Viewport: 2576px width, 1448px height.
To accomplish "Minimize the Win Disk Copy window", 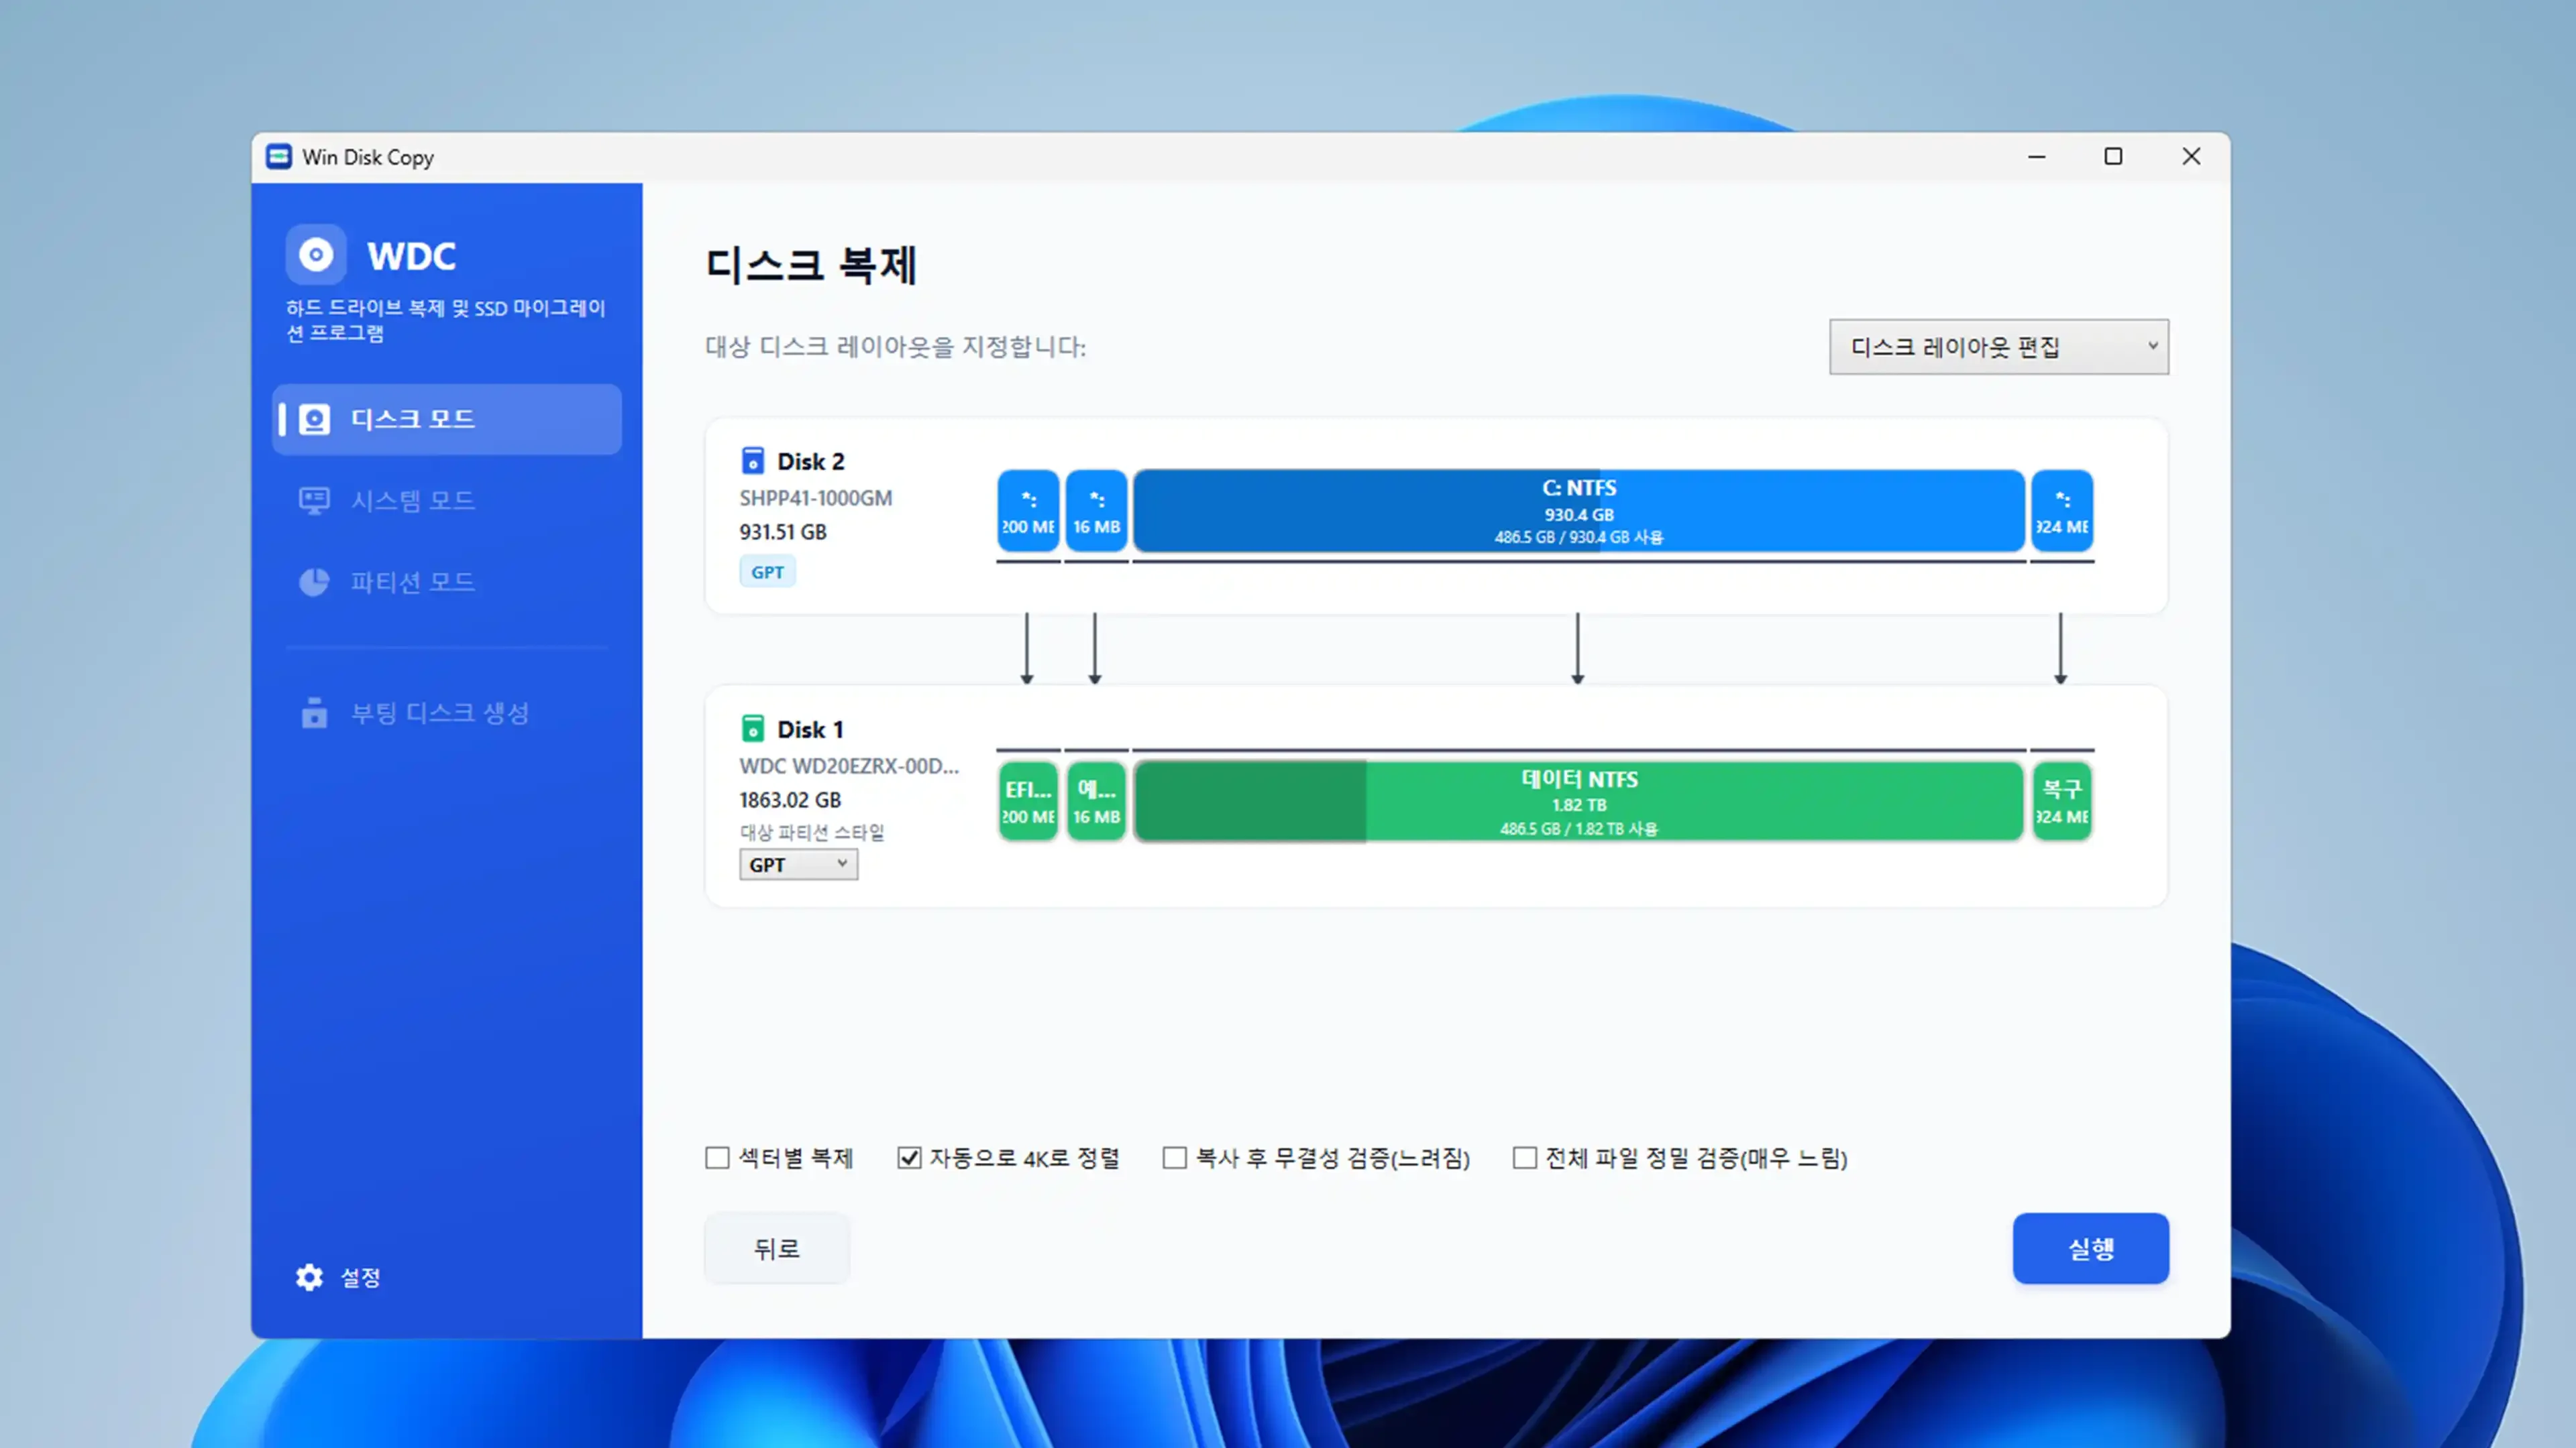I will click(x=2036, y=157).
